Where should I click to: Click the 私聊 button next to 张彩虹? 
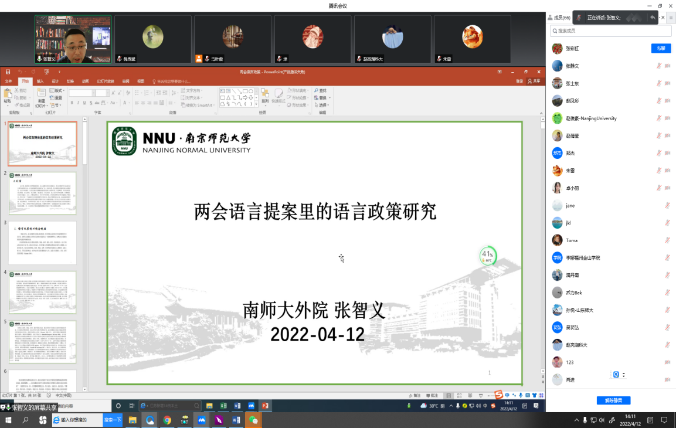[x=661, y=48]
